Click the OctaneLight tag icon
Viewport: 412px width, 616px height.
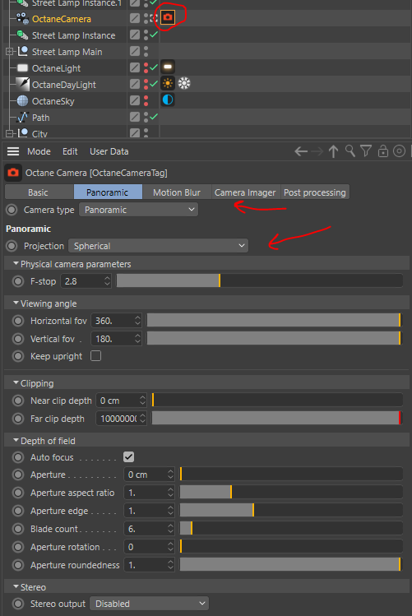click(x=168, y=67)
